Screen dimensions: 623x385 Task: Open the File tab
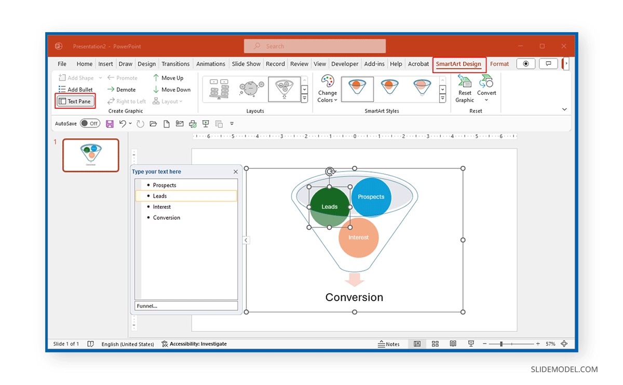(x=62, y=64)
